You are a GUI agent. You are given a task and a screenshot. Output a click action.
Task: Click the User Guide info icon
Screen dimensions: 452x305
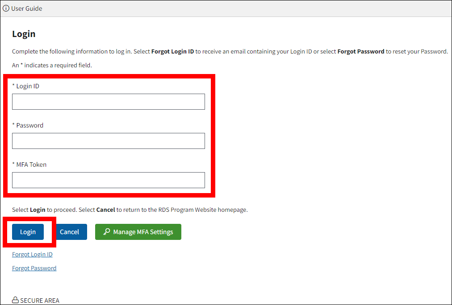point(6,8)
